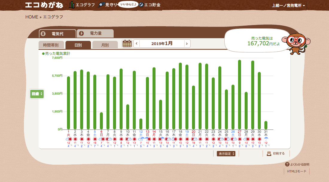
Task: Open the 見守り magnifier icon in header
Action: click(101, 5)
